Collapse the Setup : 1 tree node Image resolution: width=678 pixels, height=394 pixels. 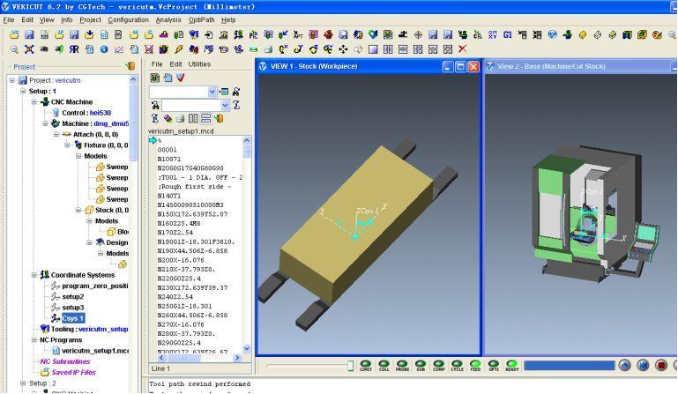[23, 92]
